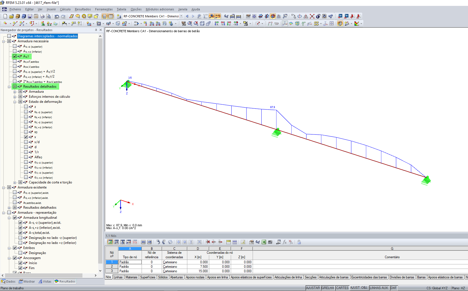Open the Módulos adicionais menu
468x291 pixels.
160,9
